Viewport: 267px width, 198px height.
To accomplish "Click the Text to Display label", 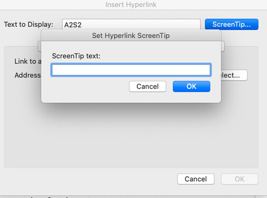I will click(28, 24).
